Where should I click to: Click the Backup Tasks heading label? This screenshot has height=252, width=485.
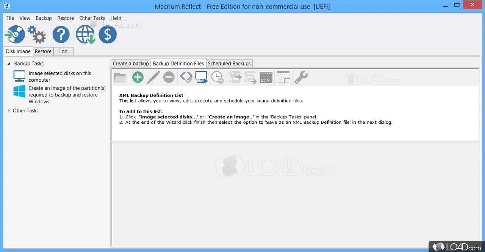pos(29,64)
